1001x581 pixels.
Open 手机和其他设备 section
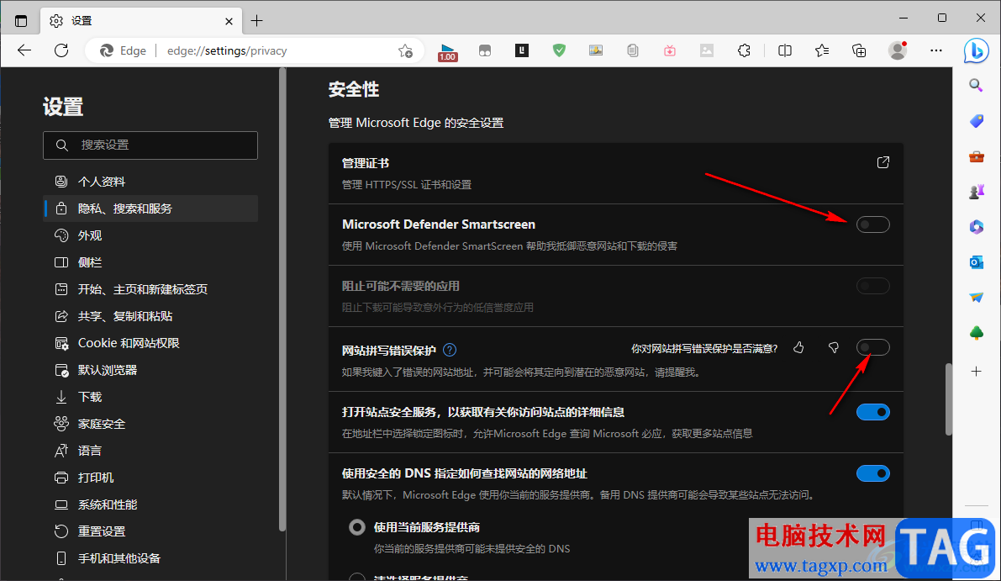point(150,558)
